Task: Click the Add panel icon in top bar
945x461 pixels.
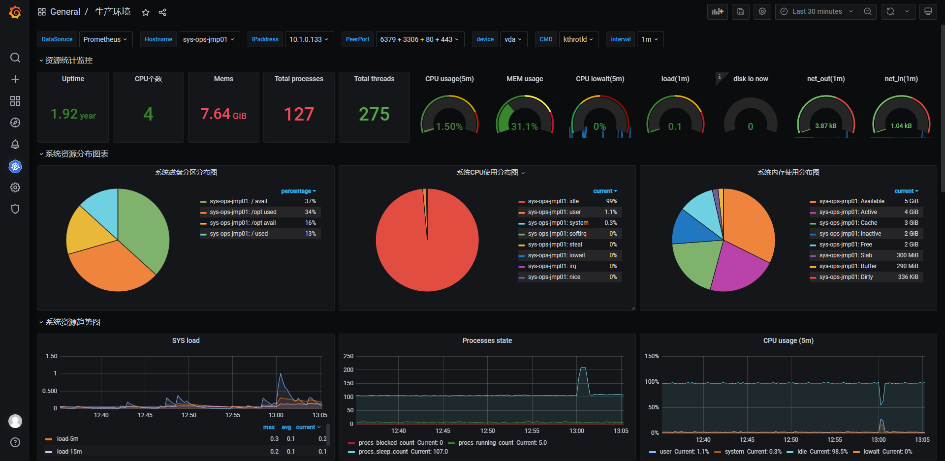Action: pyautogui.click(x=718, y=12)
